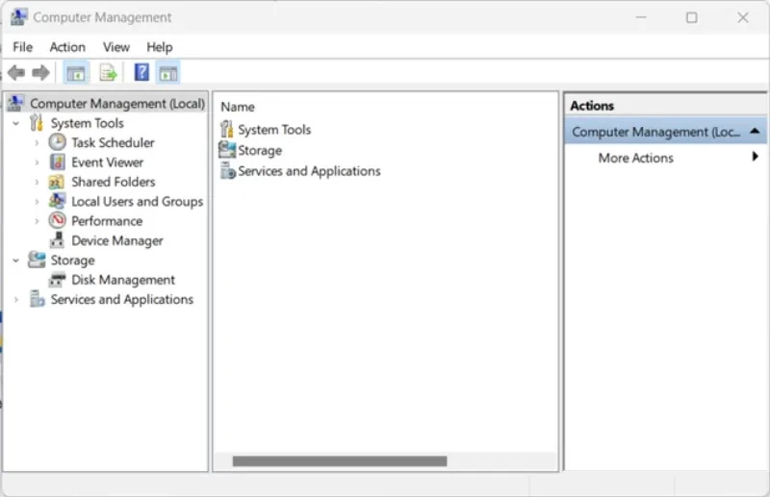Click the System Tools icon in the tree
This screenshot has width=770, height=497.
pos(37,123)
